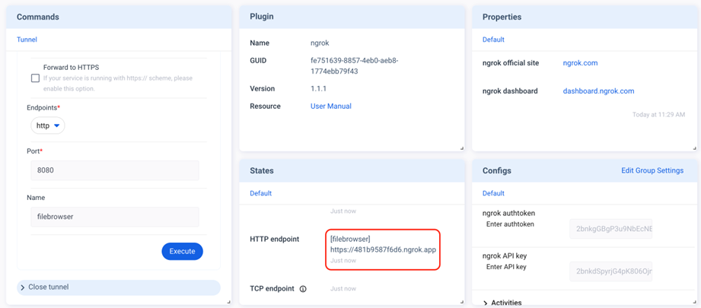
Task: Click the TCP endpoint label
Action: [x=272, y=288]
